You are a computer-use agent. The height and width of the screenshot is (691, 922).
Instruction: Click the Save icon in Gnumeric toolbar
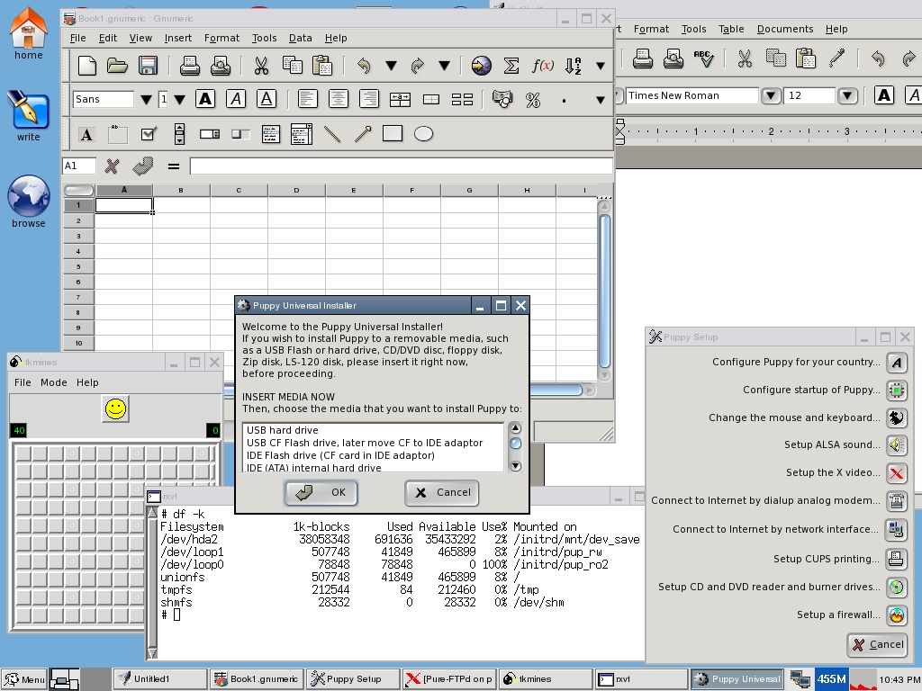148,65
